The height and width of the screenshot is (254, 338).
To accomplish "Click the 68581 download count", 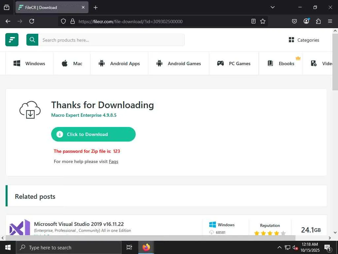I will click(x=220, y=233).
